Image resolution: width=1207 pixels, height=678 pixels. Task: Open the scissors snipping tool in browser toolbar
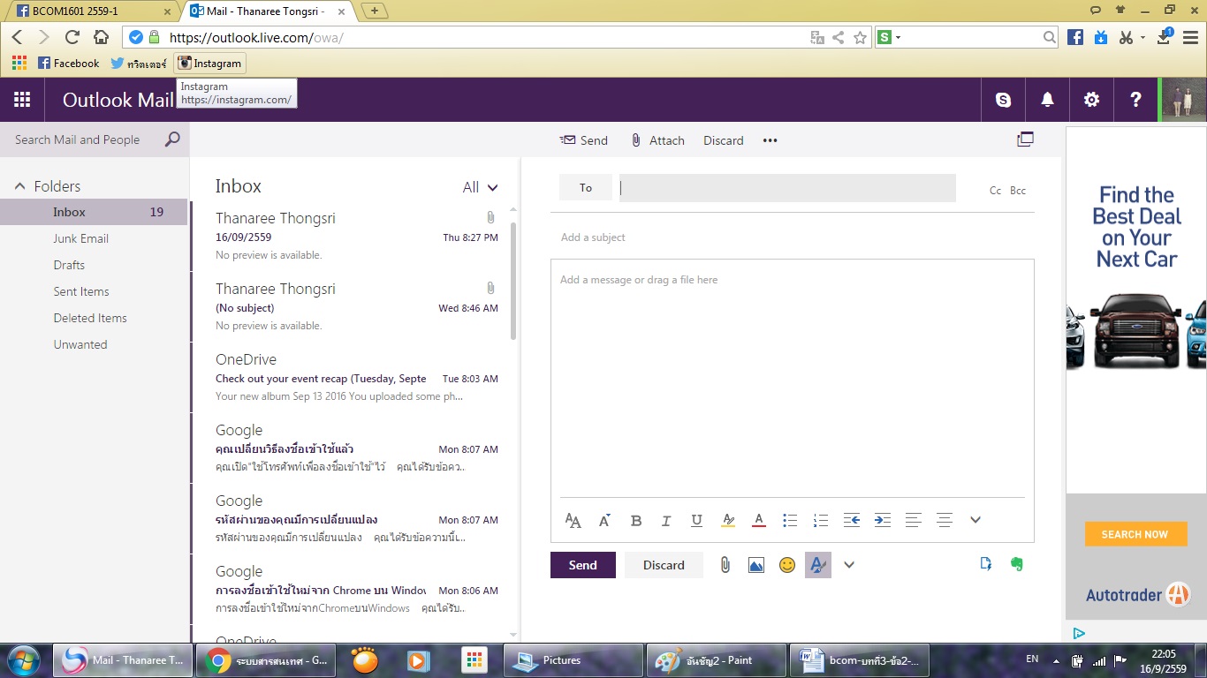(x=1126, y=37)
